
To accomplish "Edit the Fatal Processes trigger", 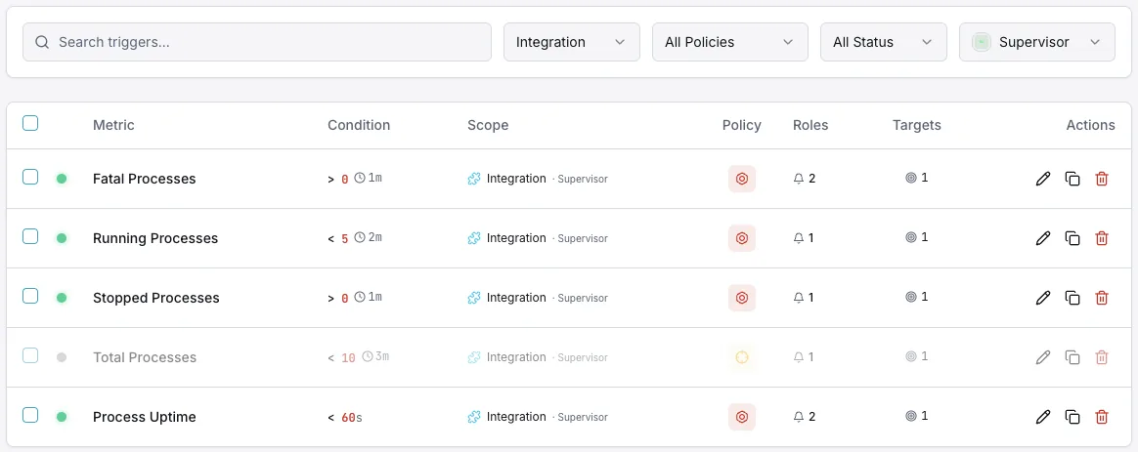I will click(1043, 179).
